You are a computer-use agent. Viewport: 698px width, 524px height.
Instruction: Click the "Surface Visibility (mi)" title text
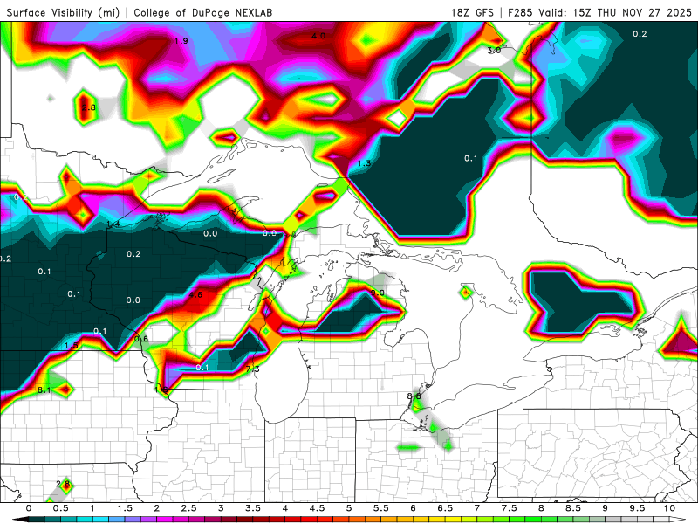click(x=63, y=12)
